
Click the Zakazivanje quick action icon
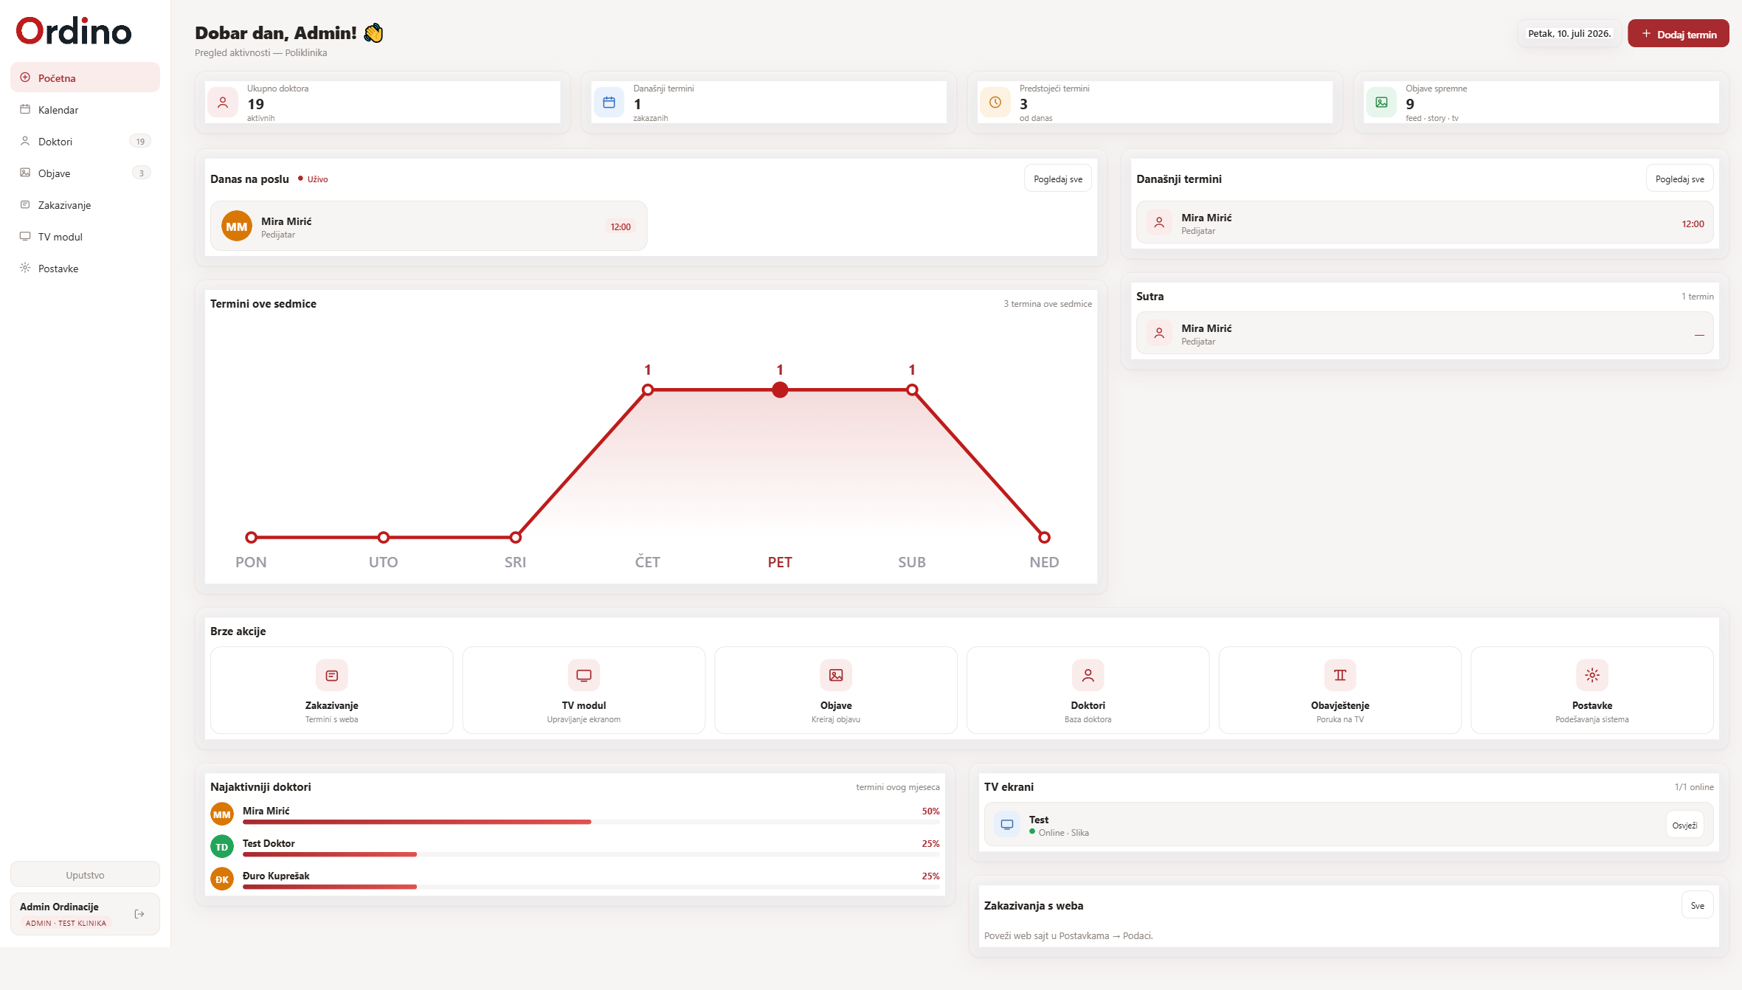coord(332,675)
